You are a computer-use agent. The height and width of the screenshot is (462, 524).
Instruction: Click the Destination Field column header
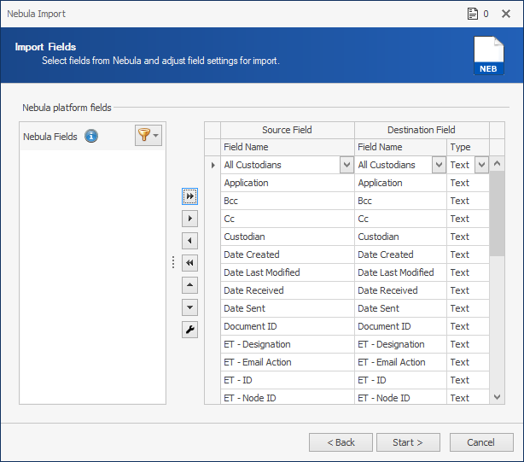pyautogui.click(x=422, y=130)
